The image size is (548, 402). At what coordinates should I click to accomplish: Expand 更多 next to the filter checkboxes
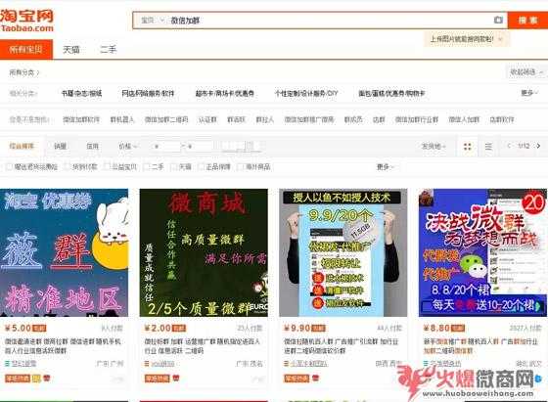coord(385,167)
